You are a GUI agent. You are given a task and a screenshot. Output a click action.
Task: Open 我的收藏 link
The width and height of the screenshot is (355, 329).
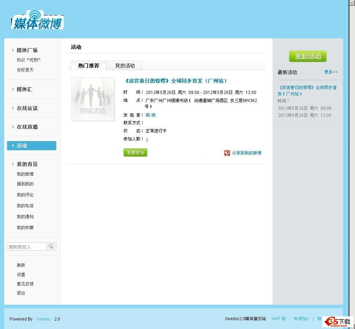pos(25,227)
